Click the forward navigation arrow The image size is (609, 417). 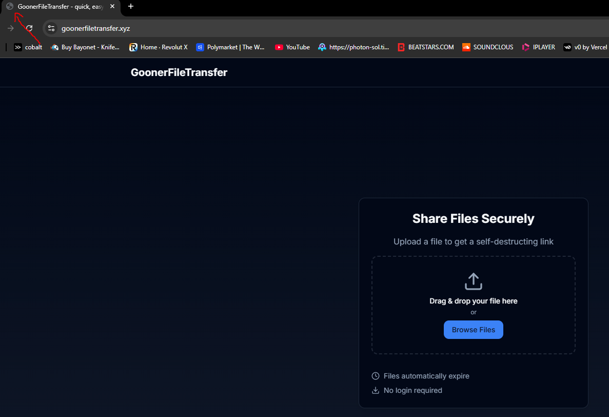11,28
